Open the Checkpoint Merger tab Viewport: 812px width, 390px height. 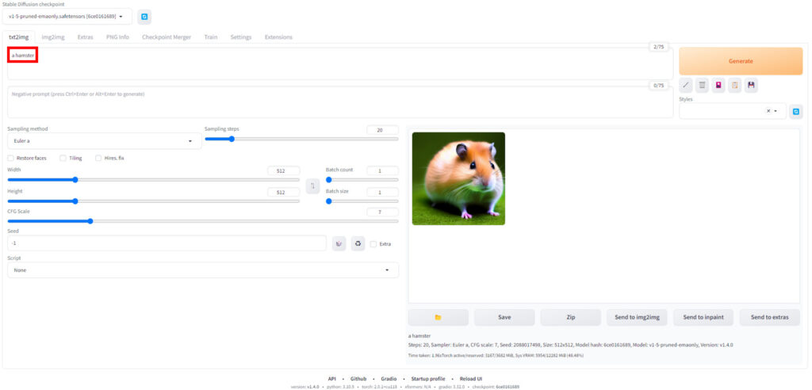tap(166, 36)
